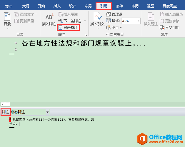The height and width of the screenshot is (147, 185).
Task: Click the 样式 label icon
Action: pyautogui.click(x=108, y=21)
